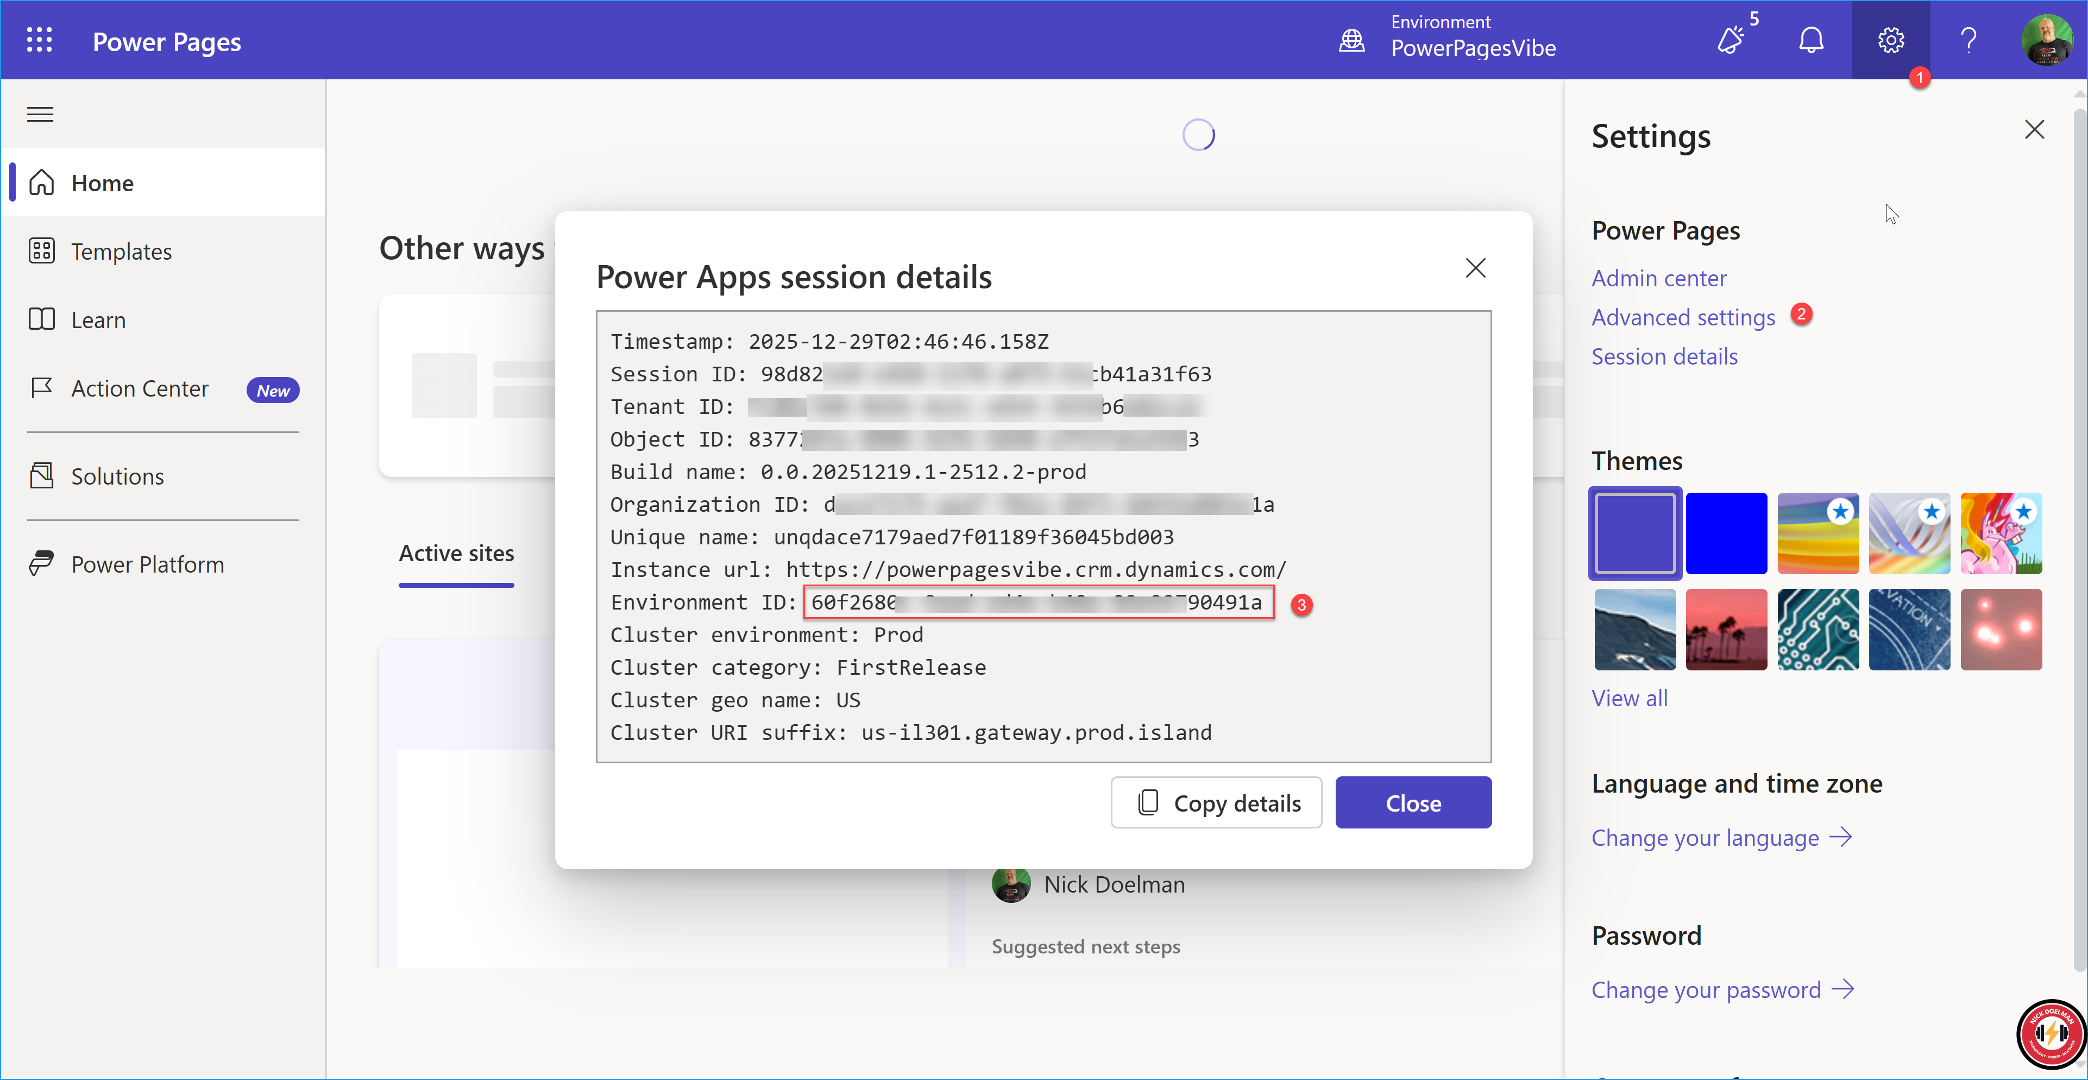The height and width of the screenshot is (1080, 2088).
Task: Click the Advanced settings link
Action: pos(1683,317)
